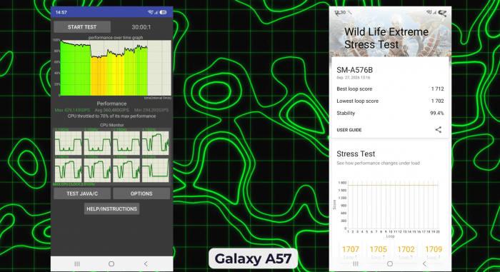Screen dimensions: 500x272
Task: Tap Wi-Fi icon in left phone status bar
Action: (151, 12)
